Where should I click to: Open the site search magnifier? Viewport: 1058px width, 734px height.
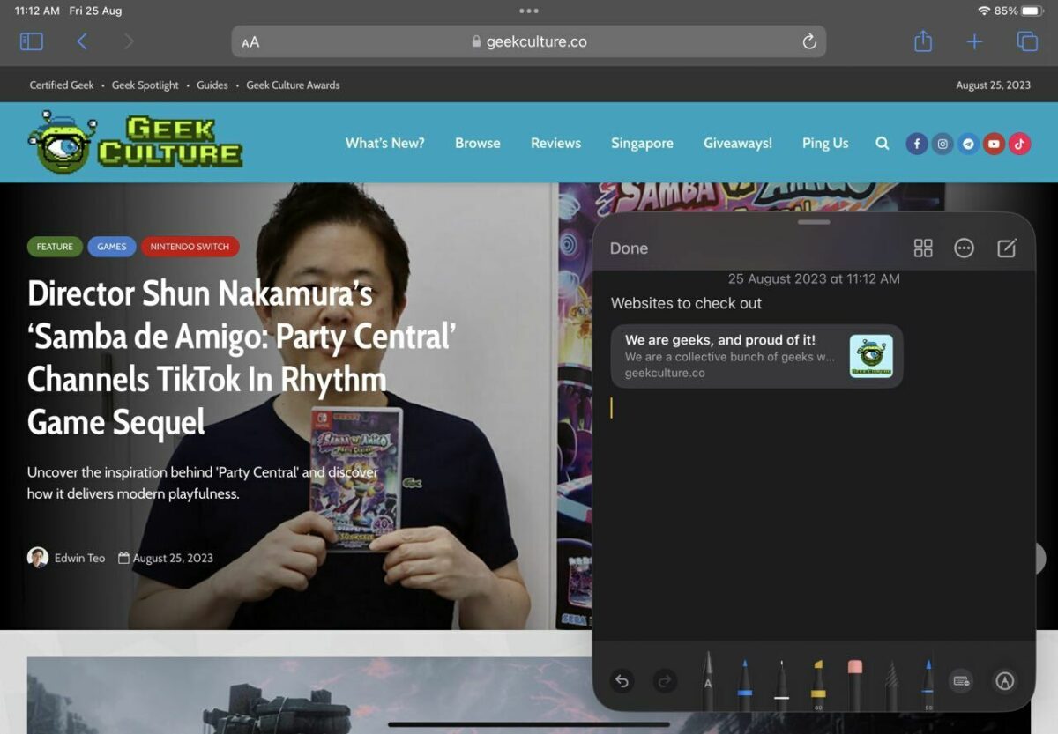coord(882,143)
